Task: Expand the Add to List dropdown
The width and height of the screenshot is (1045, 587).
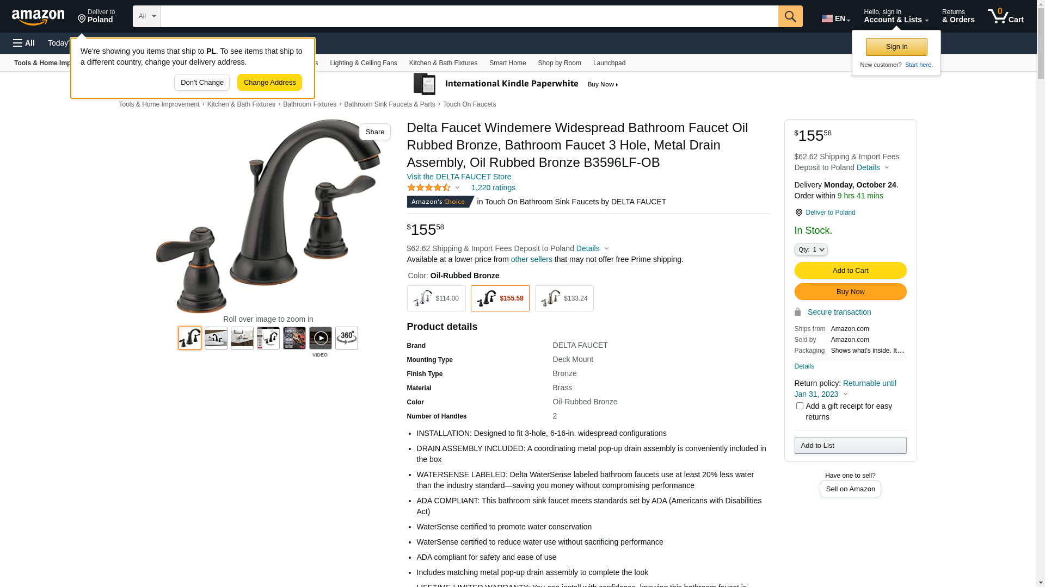Action: 850,446
